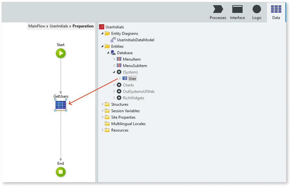The height and width of the screenshot is (187, 291).
Task: Click the RichWidgets module icon
Action: coord(119,98)
